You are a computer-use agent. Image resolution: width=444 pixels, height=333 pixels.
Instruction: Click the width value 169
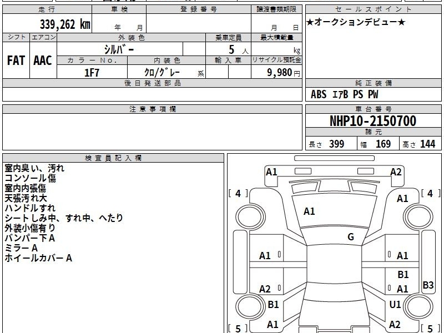pyautogui.click(x=383, y=144)
